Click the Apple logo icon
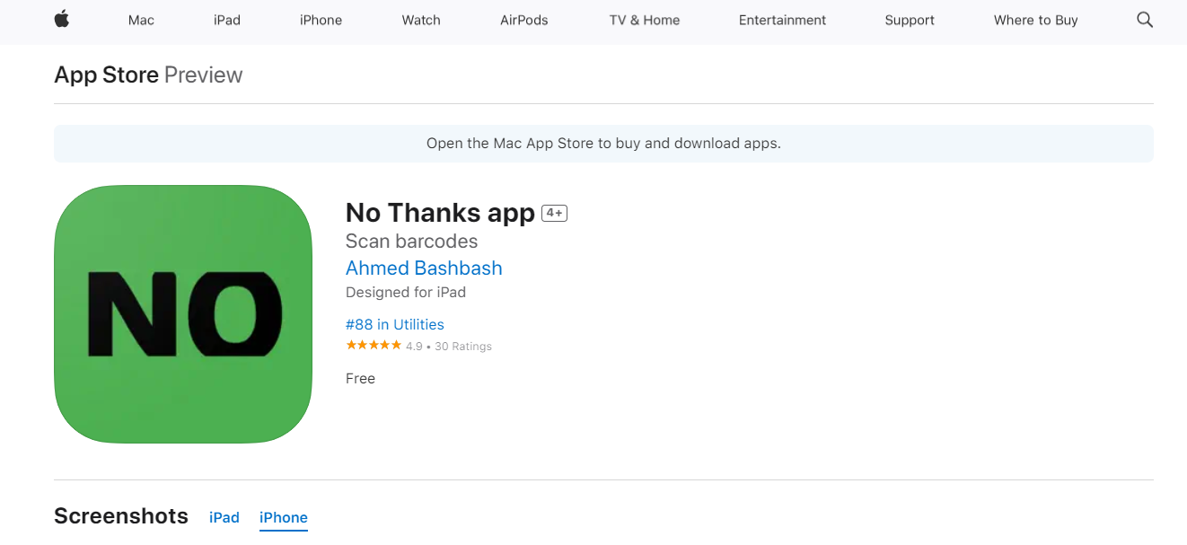The image size is (1187, 545). coord(61,20)
